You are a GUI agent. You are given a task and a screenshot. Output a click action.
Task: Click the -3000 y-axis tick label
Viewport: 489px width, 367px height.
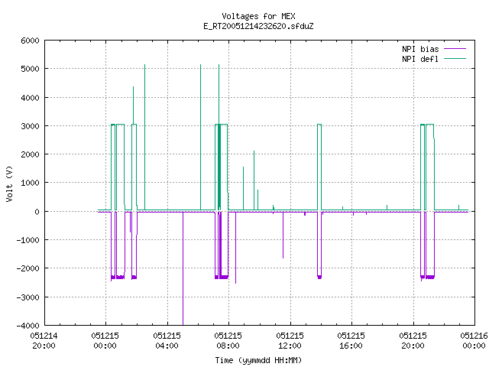(x=28, y=297)
